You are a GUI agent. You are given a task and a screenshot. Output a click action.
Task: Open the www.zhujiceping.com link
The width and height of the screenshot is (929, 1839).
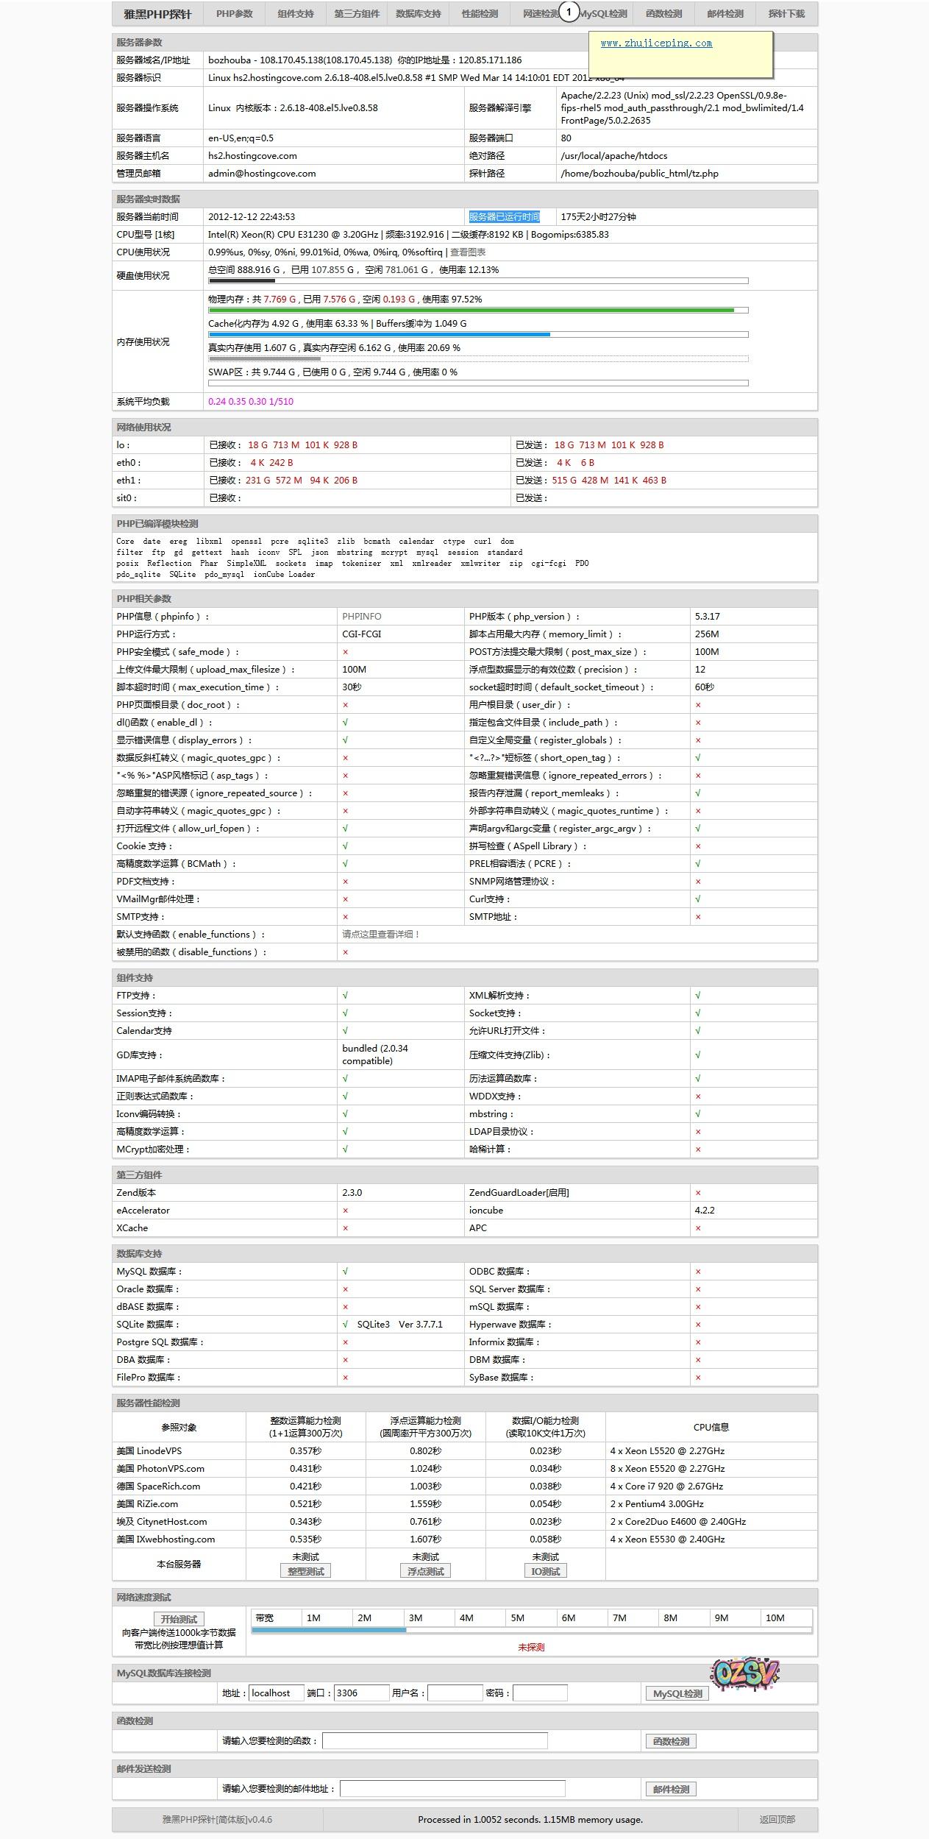coord(656,43)
